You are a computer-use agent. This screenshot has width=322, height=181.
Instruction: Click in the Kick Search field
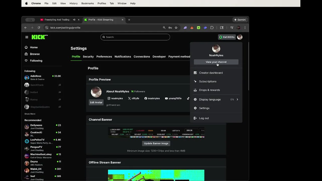click(135, 37)
